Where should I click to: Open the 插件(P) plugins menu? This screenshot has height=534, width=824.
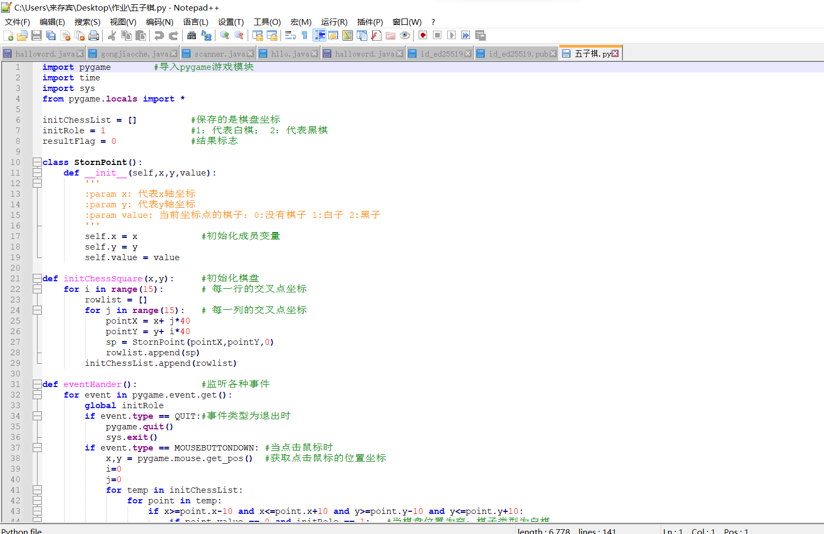370,22
